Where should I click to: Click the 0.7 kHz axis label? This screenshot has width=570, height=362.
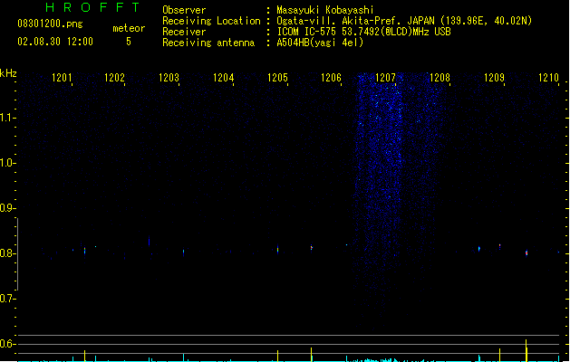click(x=7, y=299)
